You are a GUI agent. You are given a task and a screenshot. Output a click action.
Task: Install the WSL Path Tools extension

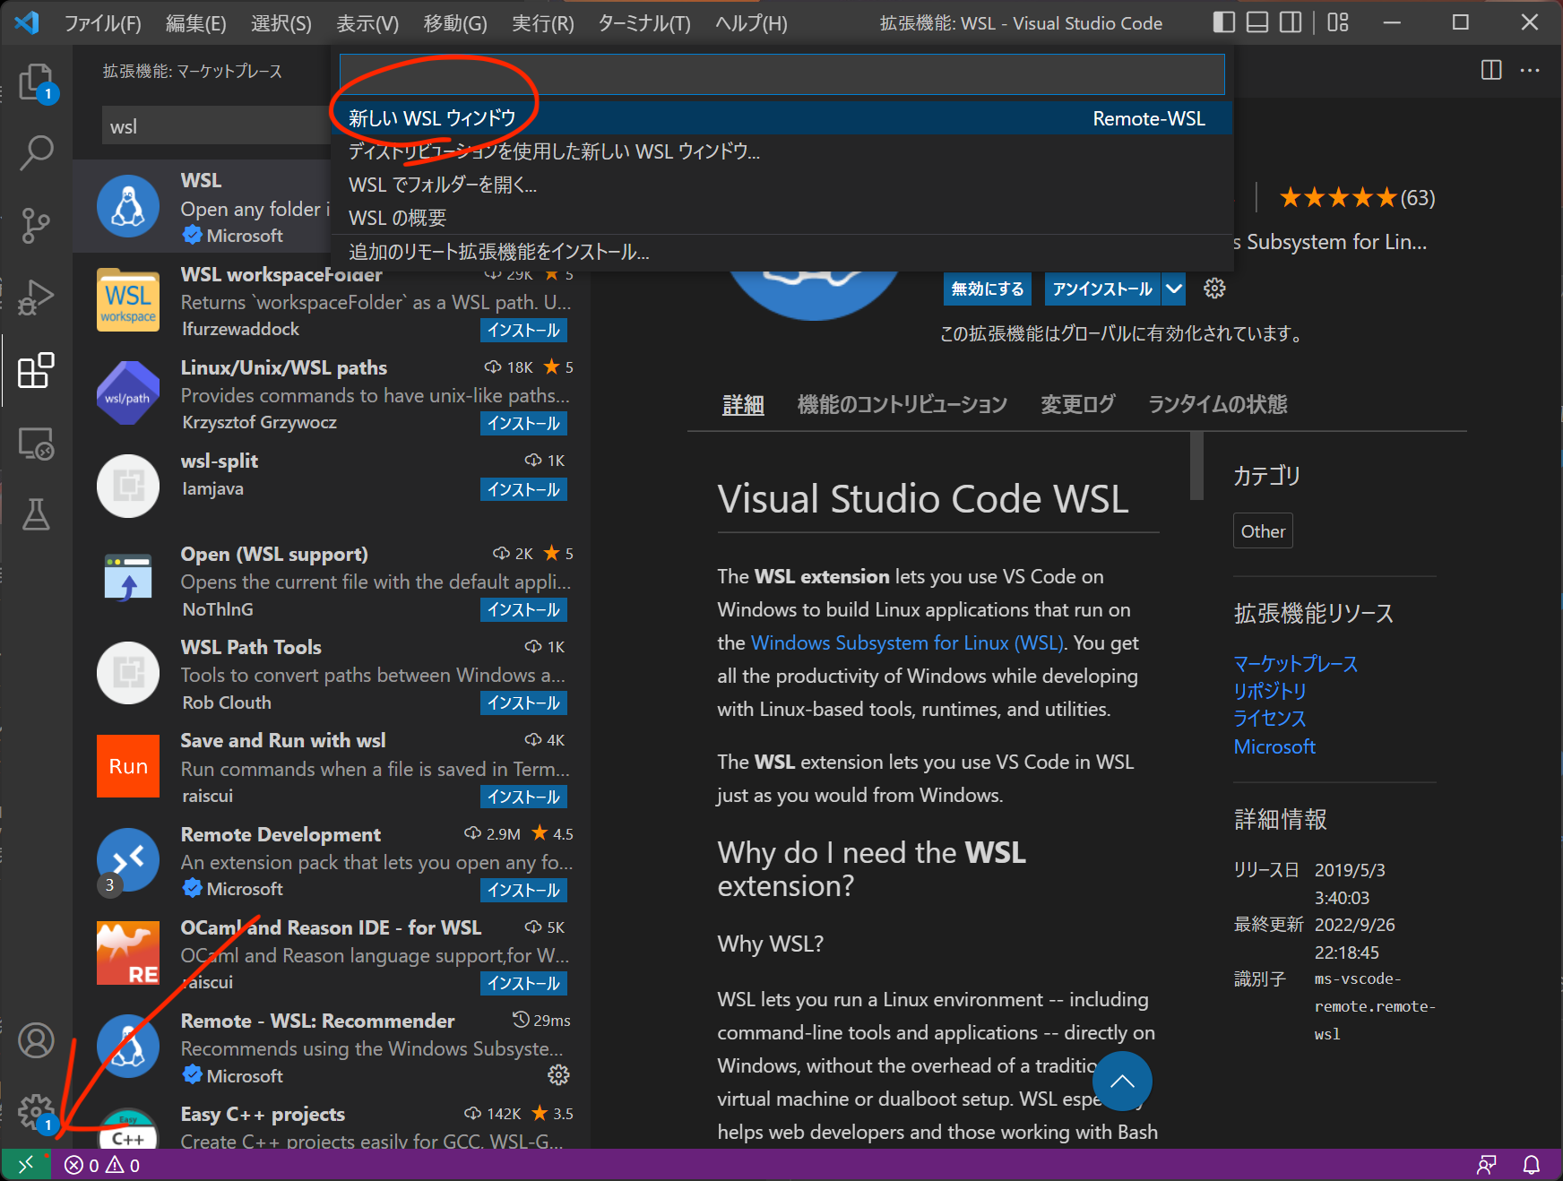point(523,703)
